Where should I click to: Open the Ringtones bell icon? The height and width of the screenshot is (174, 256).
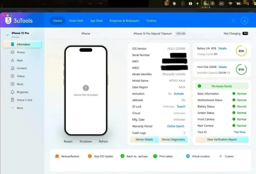pos(12,92)
